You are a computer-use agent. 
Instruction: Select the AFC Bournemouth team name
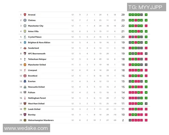tap(37, 53)
